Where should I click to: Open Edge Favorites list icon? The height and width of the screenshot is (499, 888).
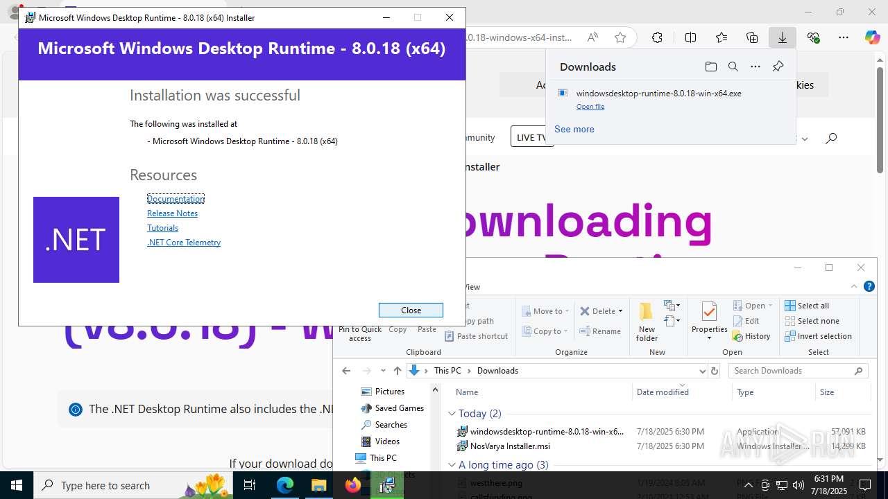click(x=721, y=37)
